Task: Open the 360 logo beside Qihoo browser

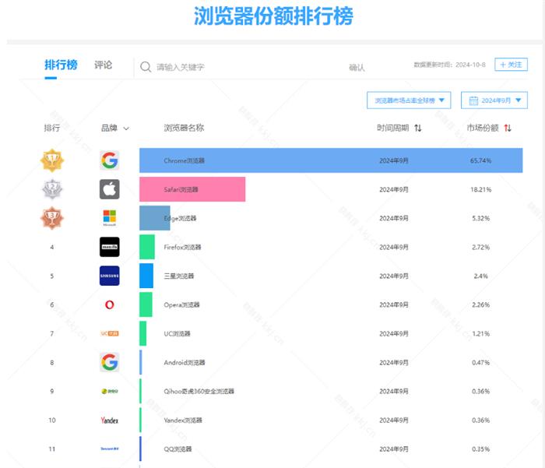Action: click(110, 391)
